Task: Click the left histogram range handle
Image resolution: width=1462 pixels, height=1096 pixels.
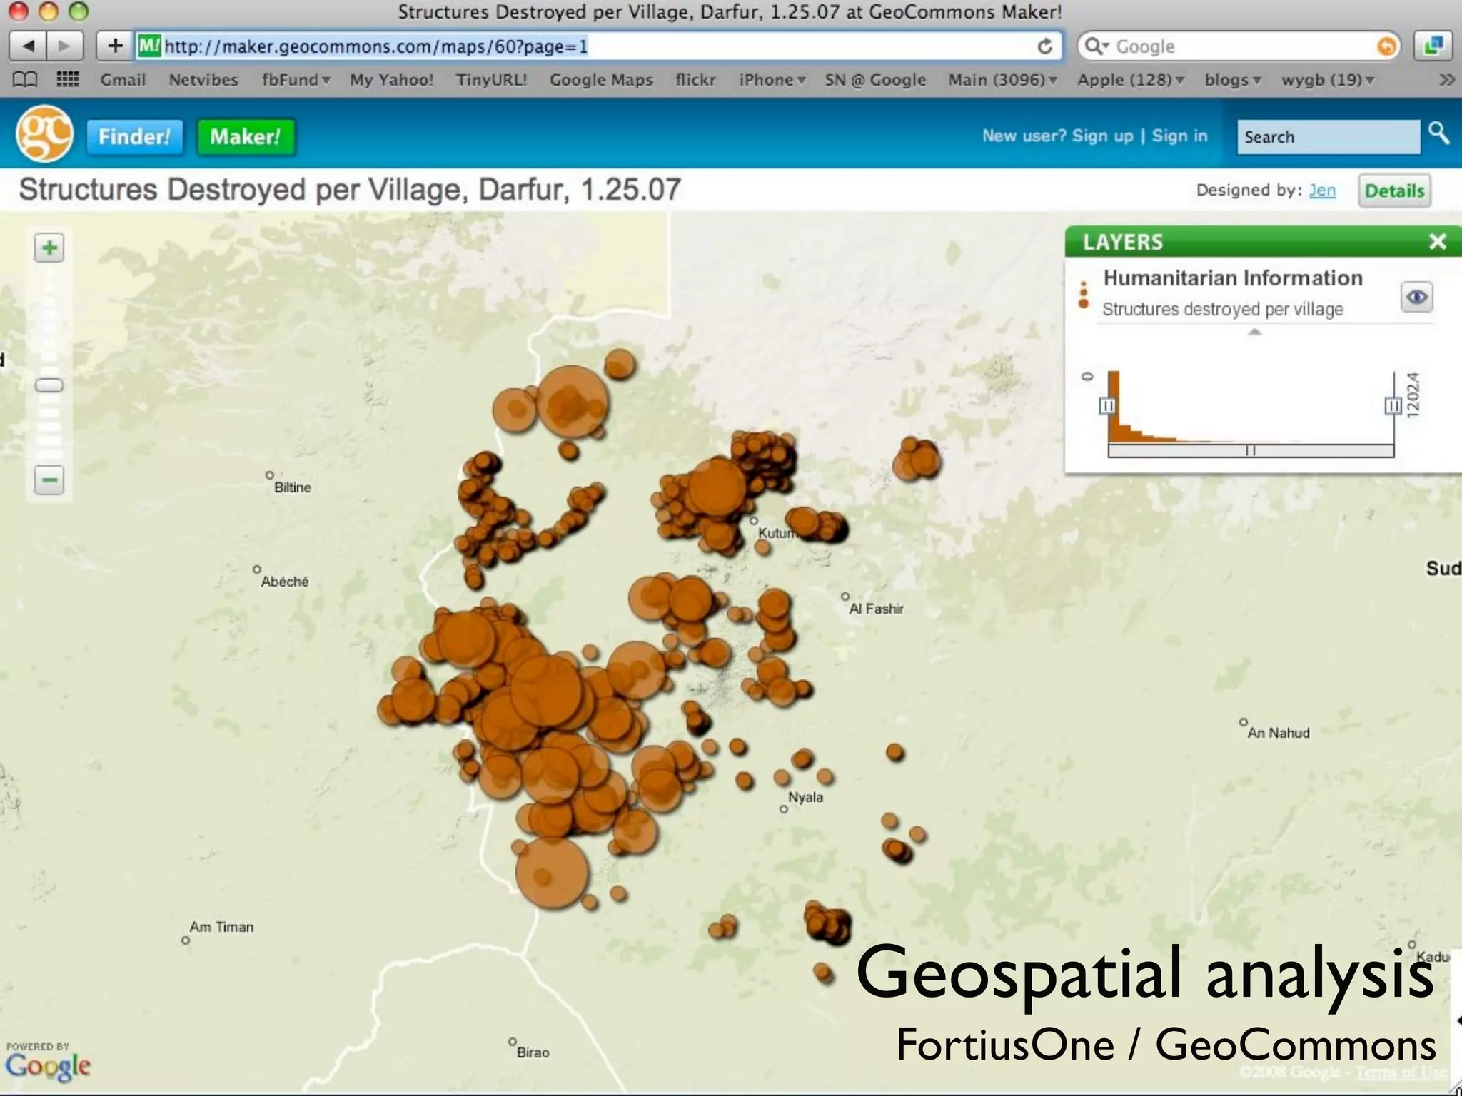Action: click(1107, 405)
